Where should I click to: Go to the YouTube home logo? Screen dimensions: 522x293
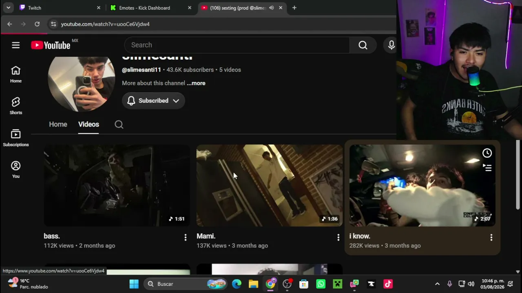[51, 45]
